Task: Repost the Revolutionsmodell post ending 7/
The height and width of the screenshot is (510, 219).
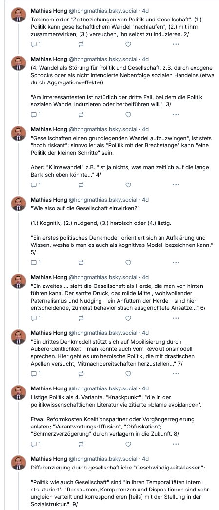Action: (81, 373)
